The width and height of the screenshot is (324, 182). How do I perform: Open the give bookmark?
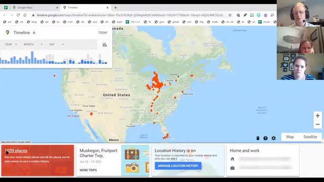159,22
